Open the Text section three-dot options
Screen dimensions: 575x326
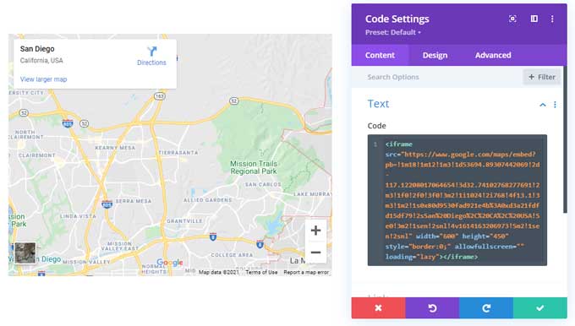(x=555, y=105)
